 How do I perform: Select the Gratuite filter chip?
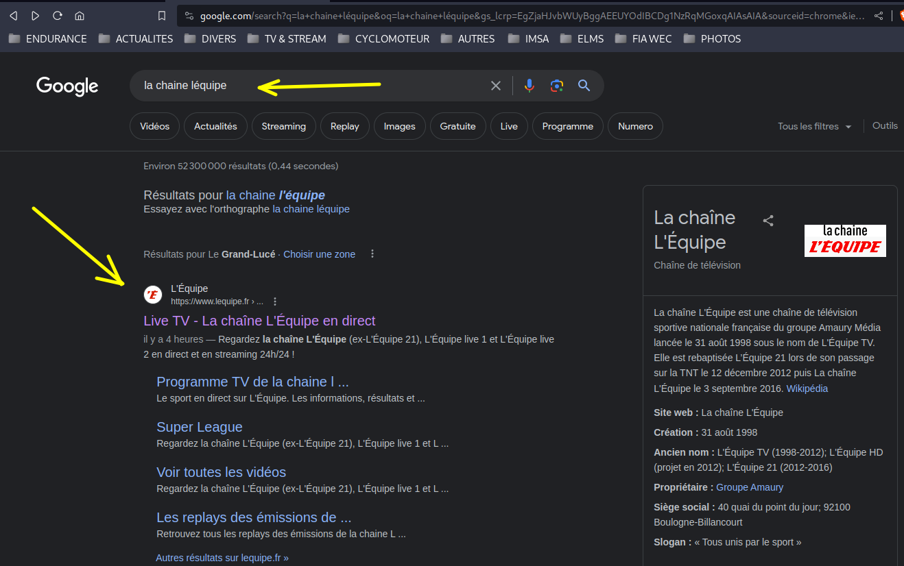[458, 126]
